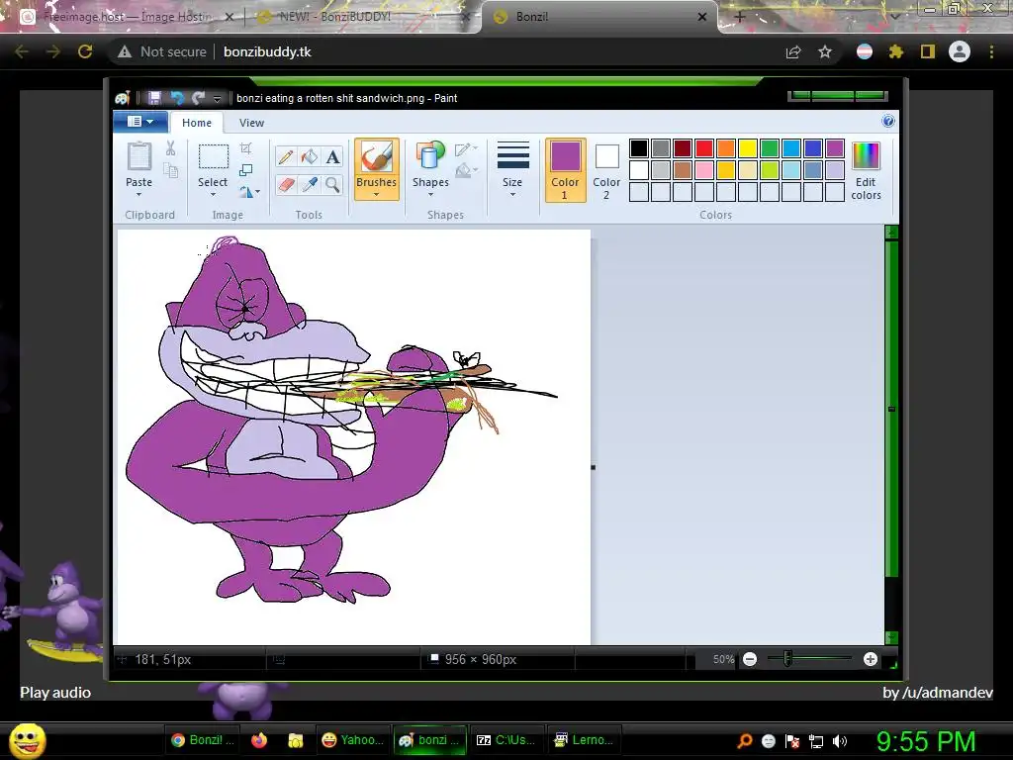Screen dimensions: 1013x760
Task: Pick the green color swatch
Action: point(770,148)
